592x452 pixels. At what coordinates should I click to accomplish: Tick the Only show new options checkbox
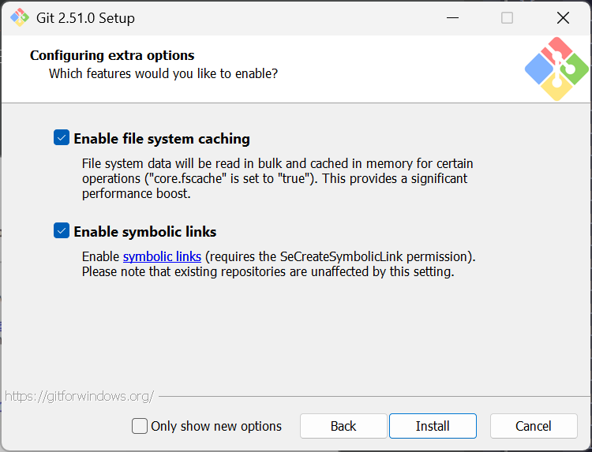(x=140, y=426)
